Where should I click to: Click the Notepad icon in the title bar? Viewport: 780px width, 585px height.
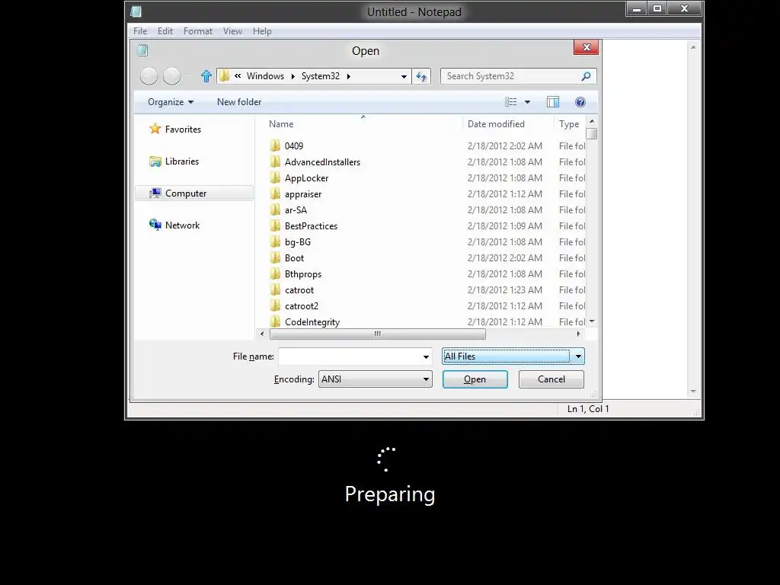click(136, 11)
